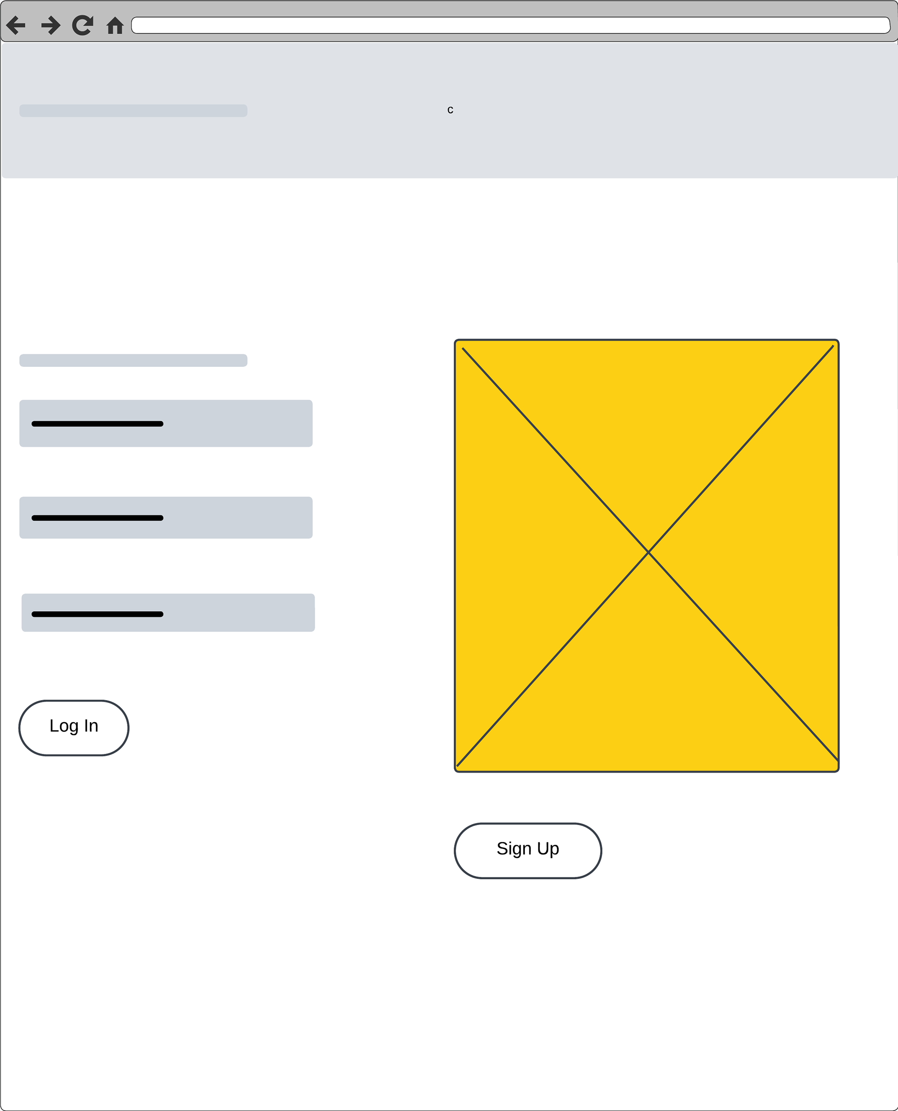The height and width of the screenshot is (1111, 898).
Task: Select the first form input field
Action: 166,423
